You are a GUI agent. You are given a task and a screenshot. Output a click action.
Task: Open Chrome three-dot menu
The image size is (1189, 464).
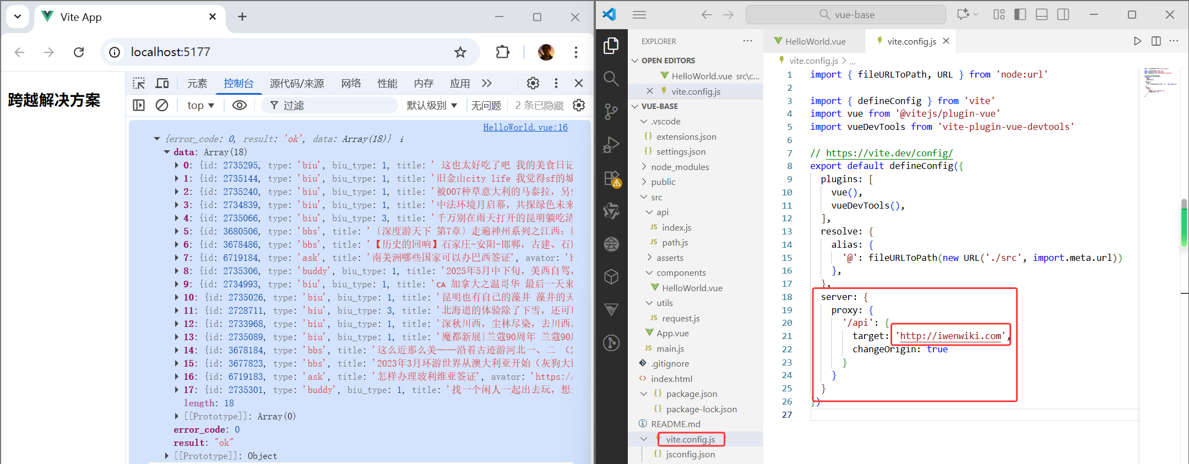point(576,52)
